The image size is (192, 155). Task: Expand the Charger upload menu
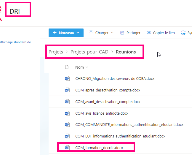[x=101, y=33]
